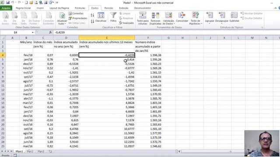Image resolution: width=280 pixels, height=157 pixels.
Task: Toggle the Filtro funnel
Action: coord(113,17)
